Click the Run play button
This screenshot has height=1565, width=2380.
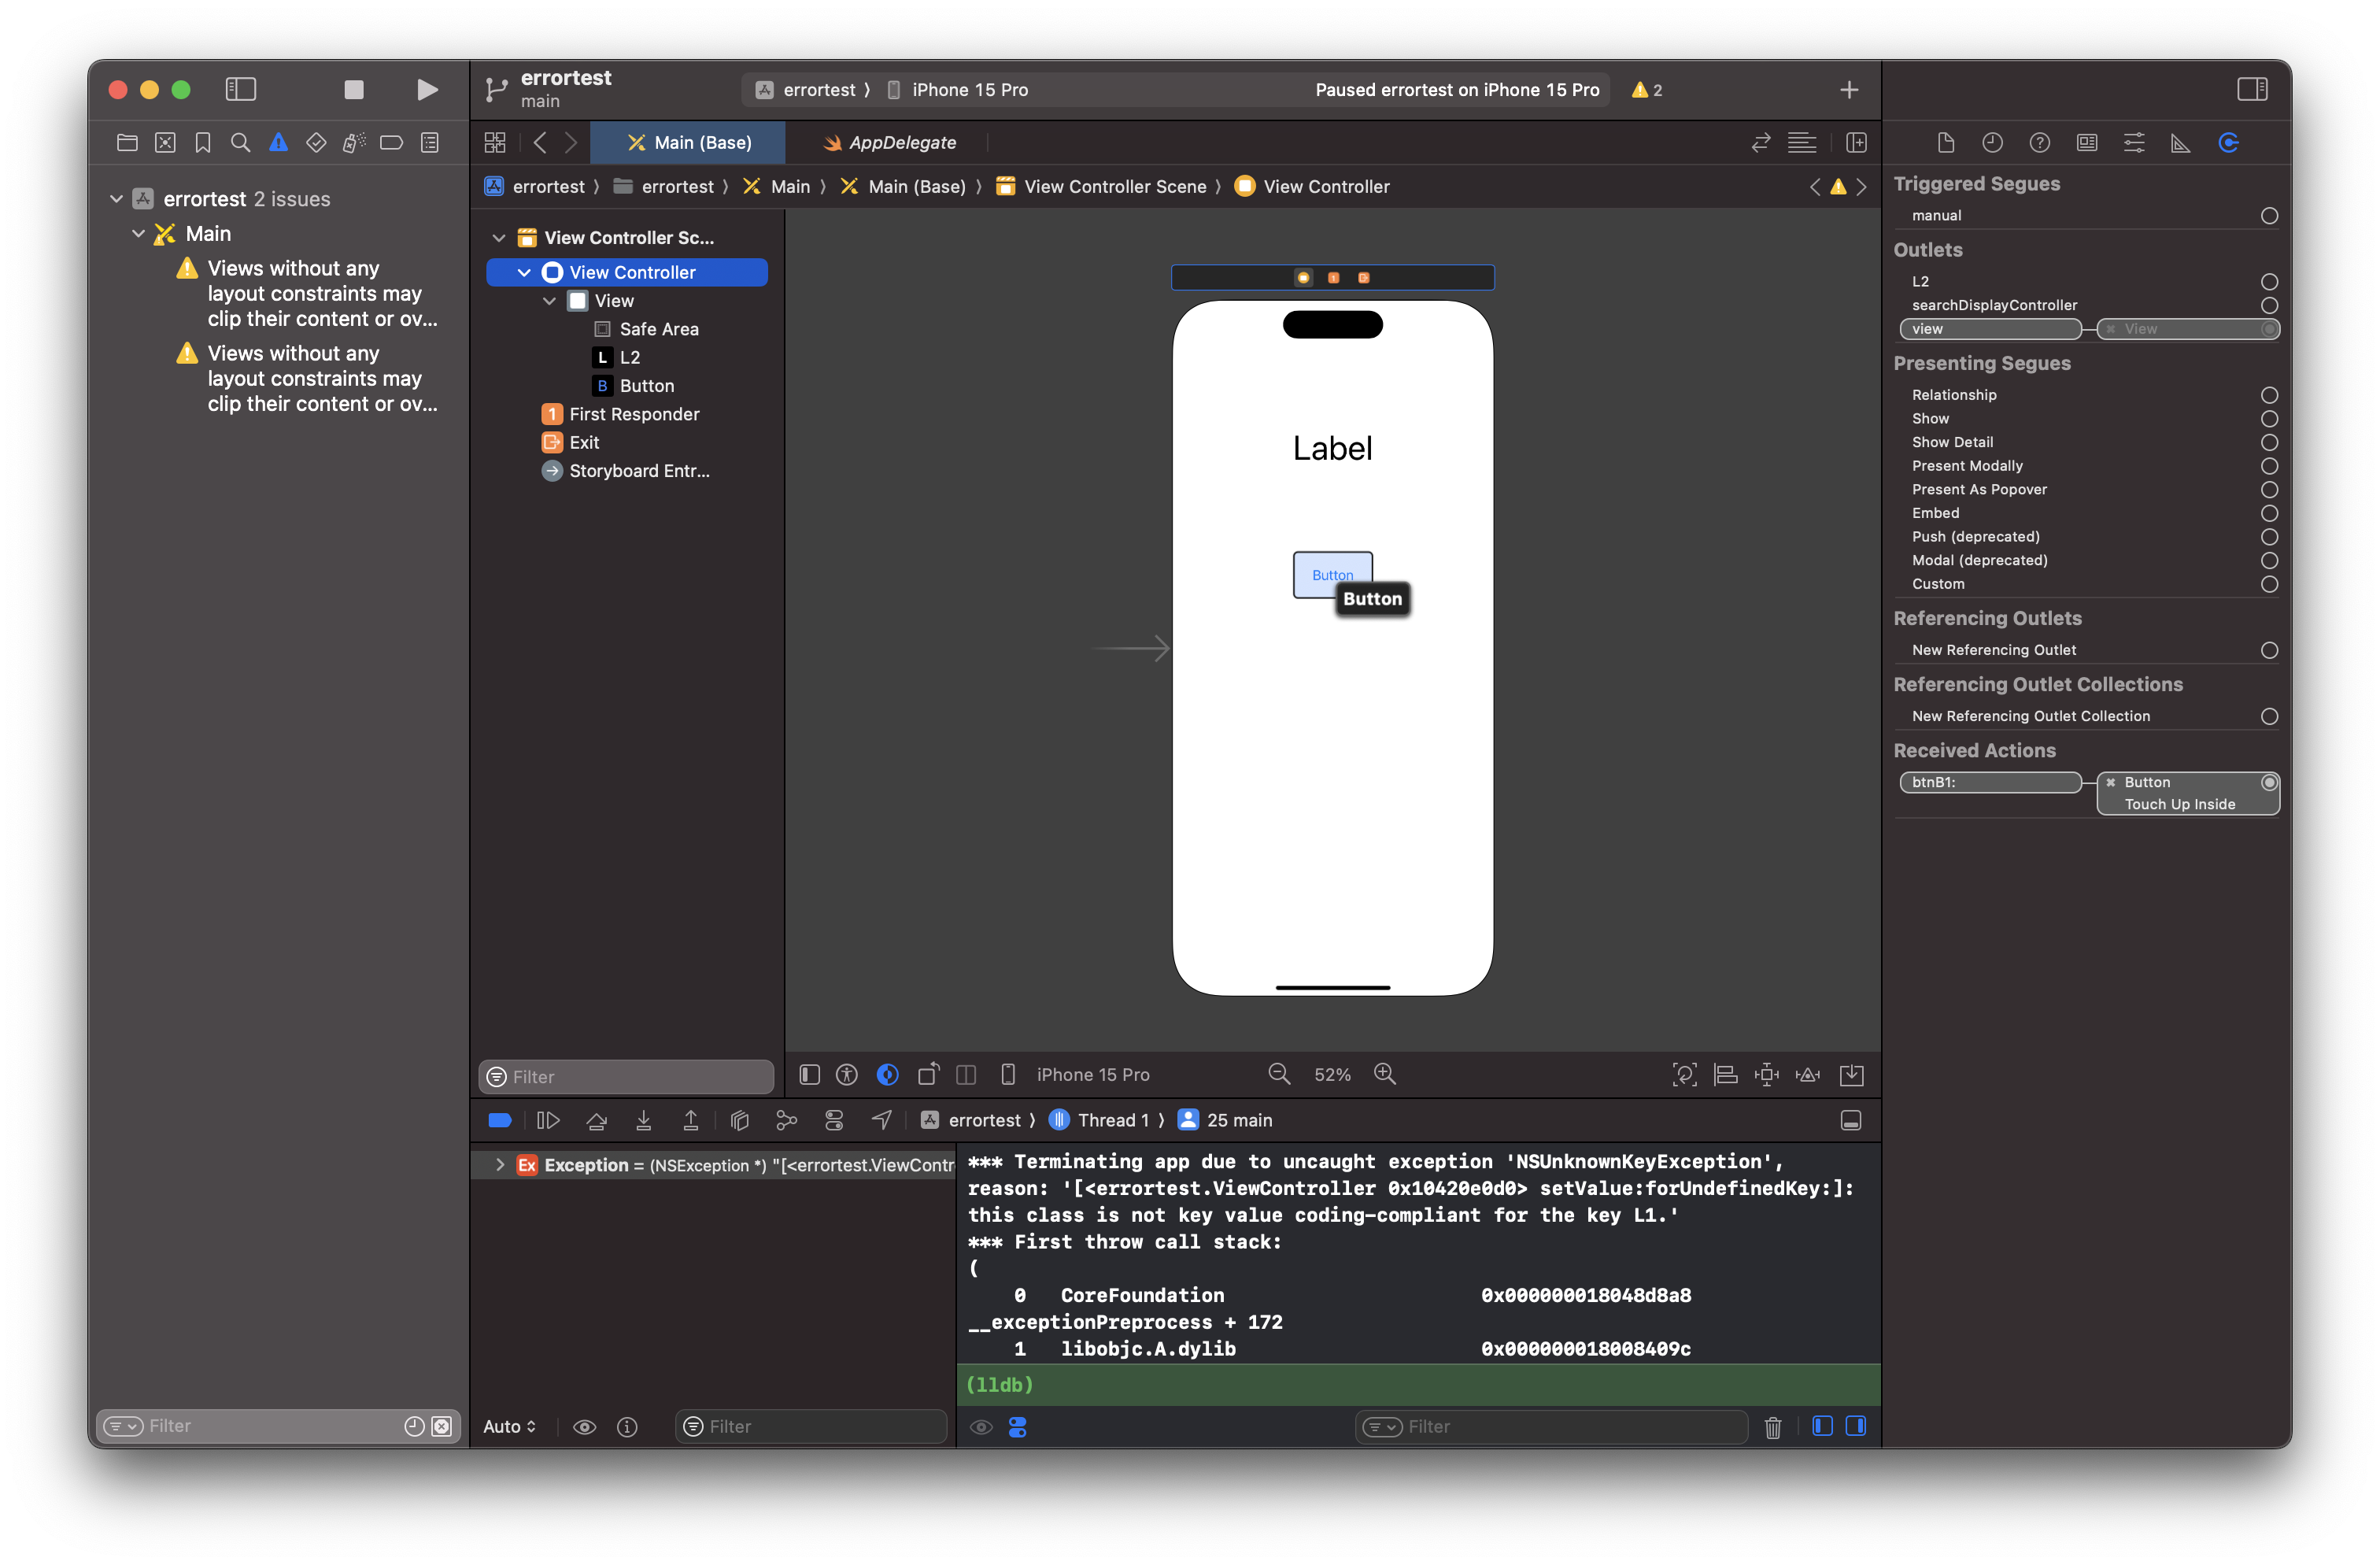coord(427,90)
